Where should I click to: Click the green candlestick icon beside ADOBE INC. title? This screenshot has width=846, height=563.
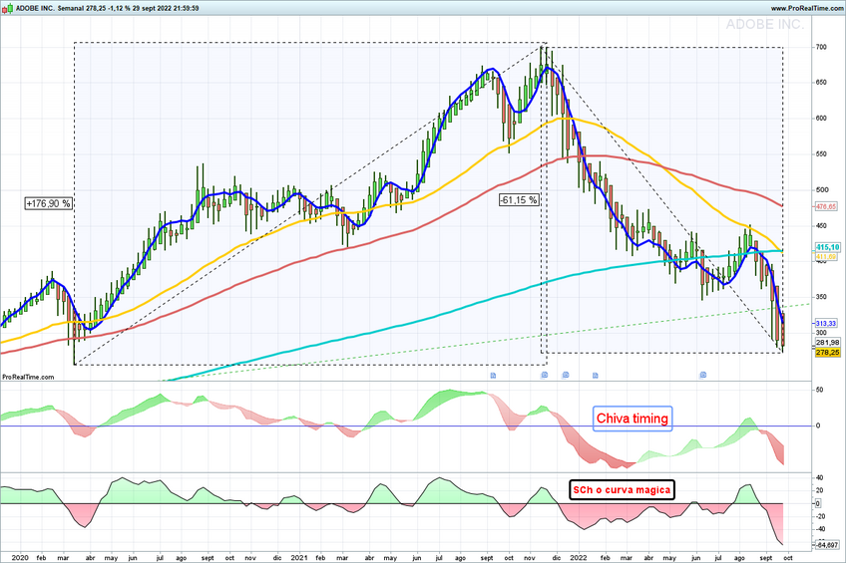[x=8, y=8]
